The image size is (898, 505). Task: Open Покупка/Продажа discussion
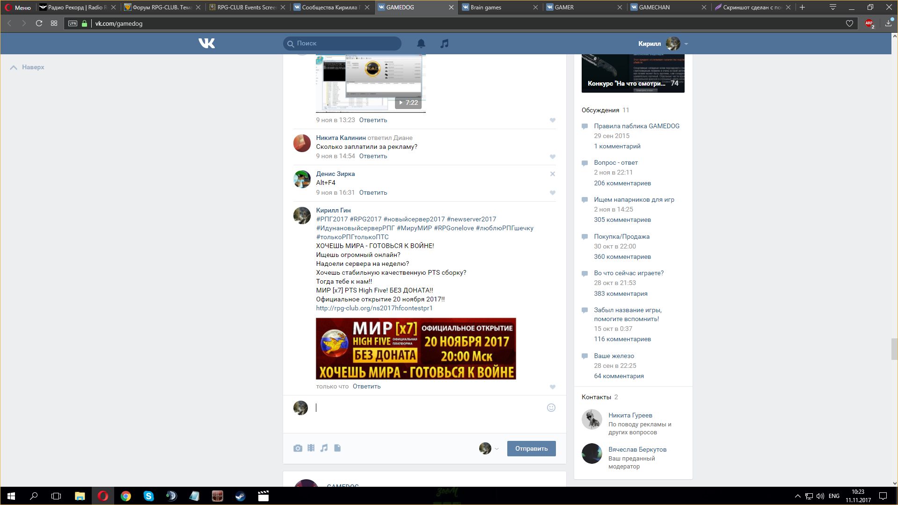click(621, 237)
